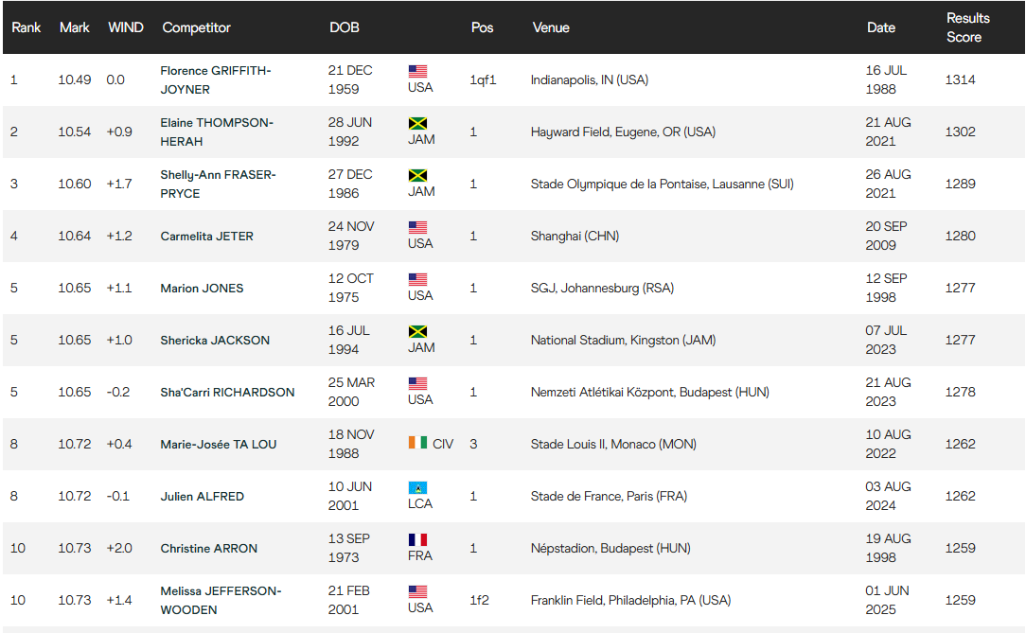
Task: Click the French flag in Christine Arron's row
Action: tap(417, 539)
